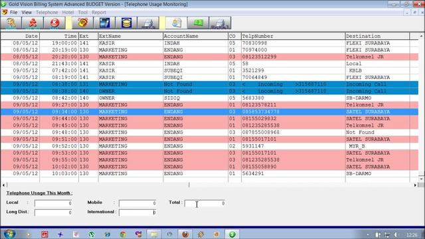Image resolution: width=425 pixels, height=239 pixels.
Task: Show hidden tray icons arrow
Action: pyautogui.click(x=368, y=234)
